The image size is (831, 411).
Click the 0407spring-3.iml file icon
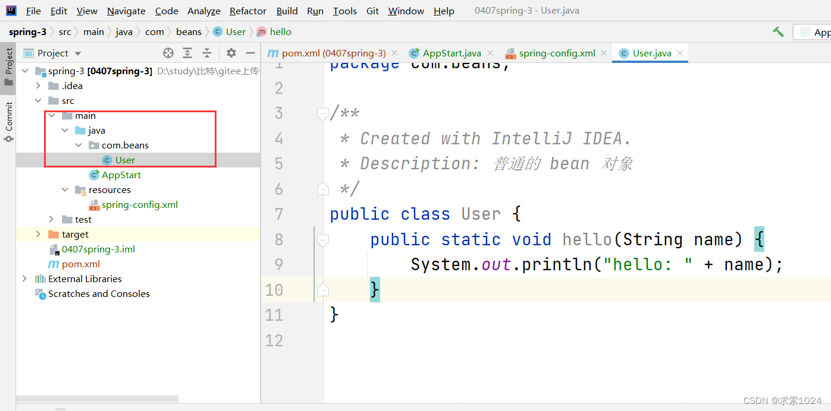54,249
